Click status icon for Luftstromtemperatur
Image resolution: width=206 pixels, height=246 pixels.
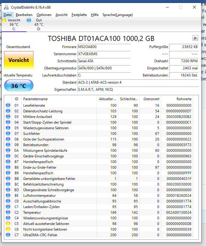[x=8, y=196]
